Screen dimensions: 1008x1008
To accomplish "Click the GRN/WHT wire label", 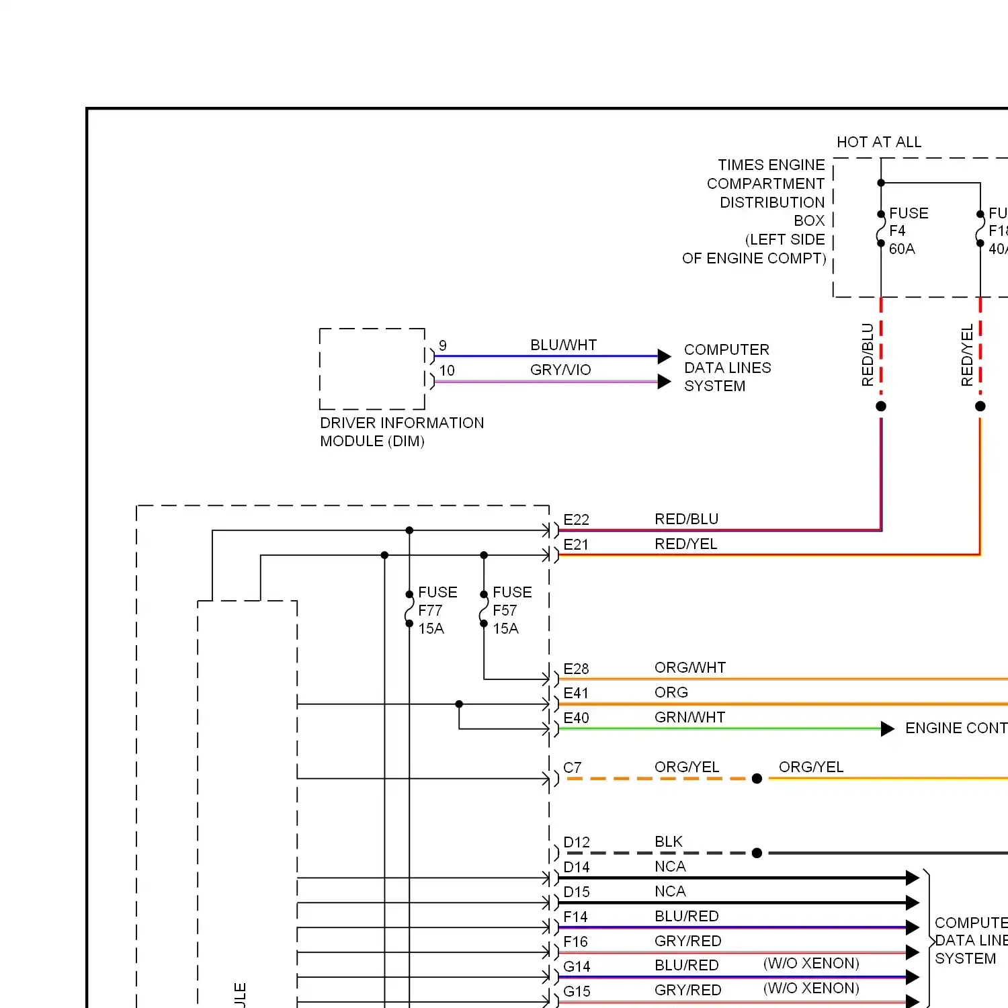I will [x=689, y=717].
